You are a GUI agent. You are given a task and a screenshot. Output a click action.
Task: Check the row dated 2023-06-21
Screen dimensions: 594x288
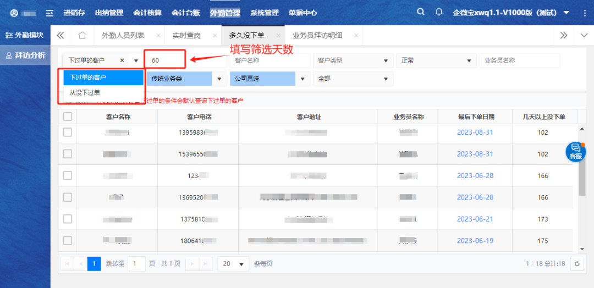pyautogui.click(x=68, y=219)
